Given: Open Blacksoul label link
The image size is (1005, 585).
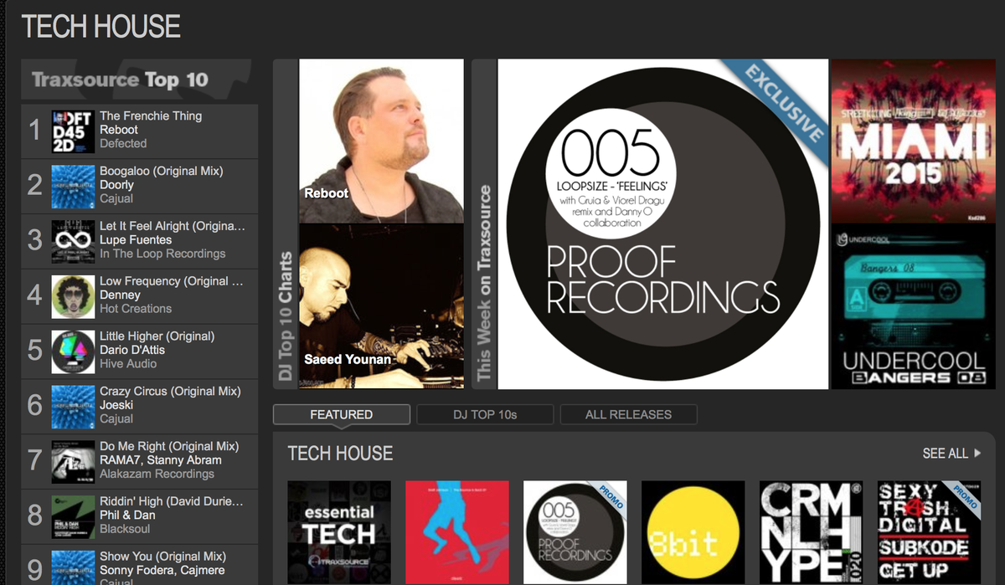Looking at the screenshot, I should point(126,530).
